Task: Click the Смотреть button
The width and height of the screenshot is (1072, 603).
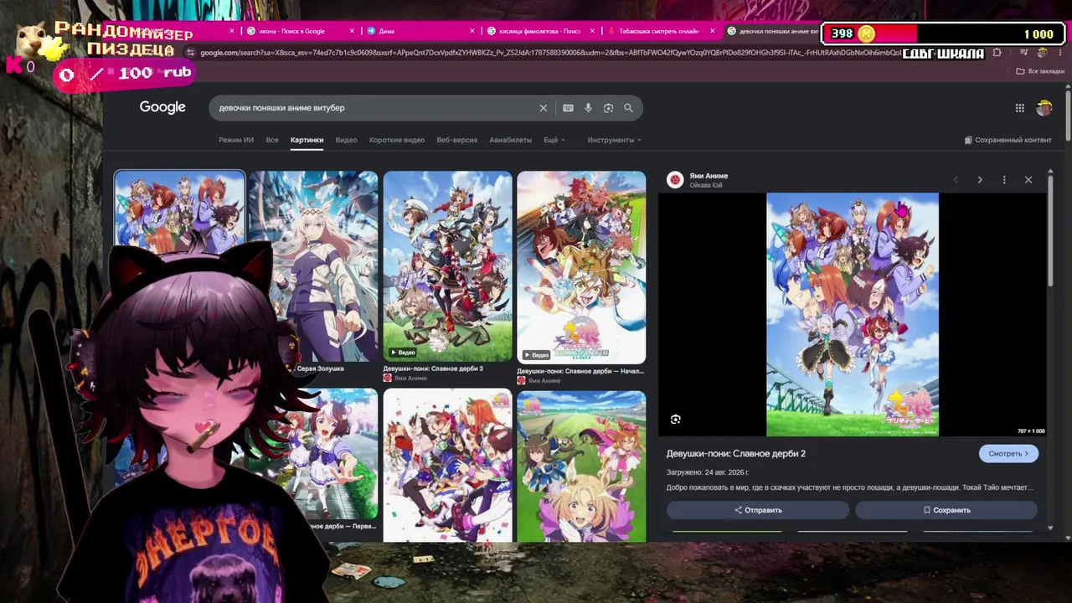Action: [x=1008, y=454]
